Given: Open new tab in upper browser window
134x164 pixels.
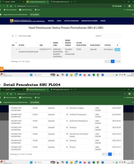Looking at the screenshot, I should point(75,2).
